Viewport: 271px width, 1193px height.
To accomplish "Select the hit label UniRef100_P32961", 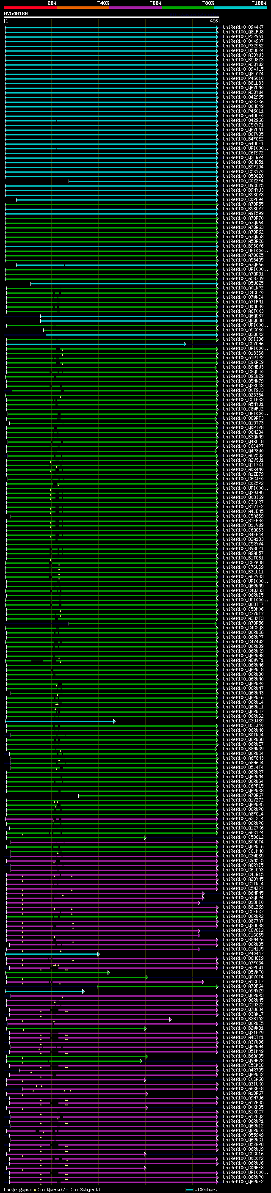I will (x=243, y=36).
